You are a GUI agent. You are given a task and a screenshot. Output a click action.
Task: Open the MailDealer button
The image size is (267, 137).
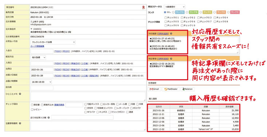click(171, 89)
